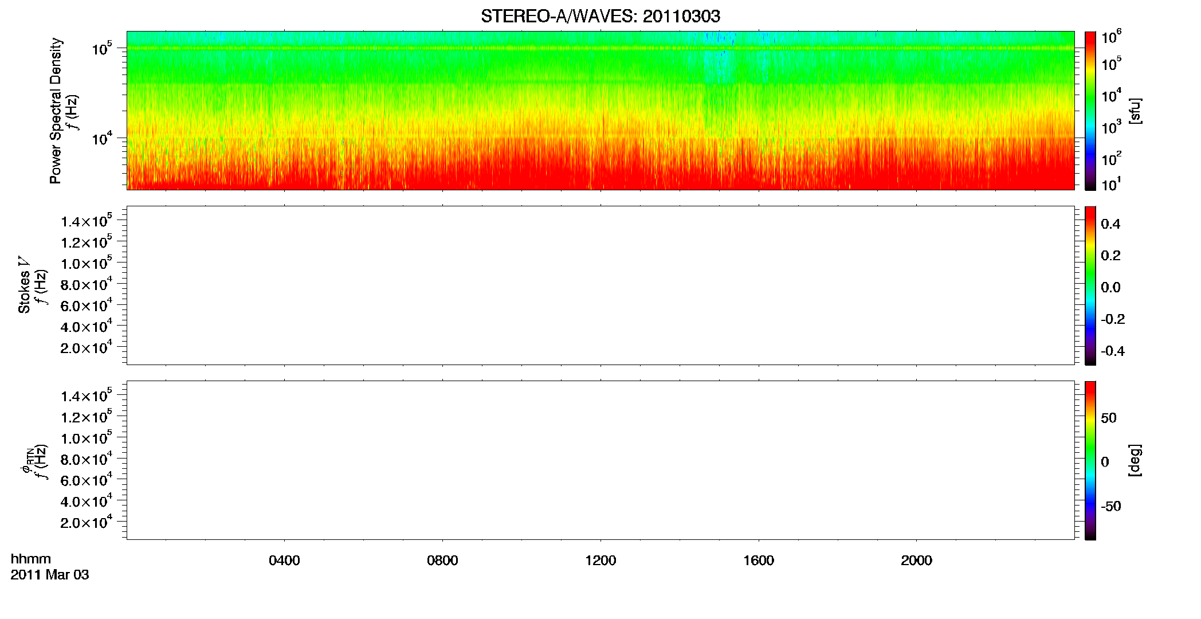This screenshot has width=1201, height=619.
Task: Click inside the empty phi RTN panel
Action: [x=600, y=460]
